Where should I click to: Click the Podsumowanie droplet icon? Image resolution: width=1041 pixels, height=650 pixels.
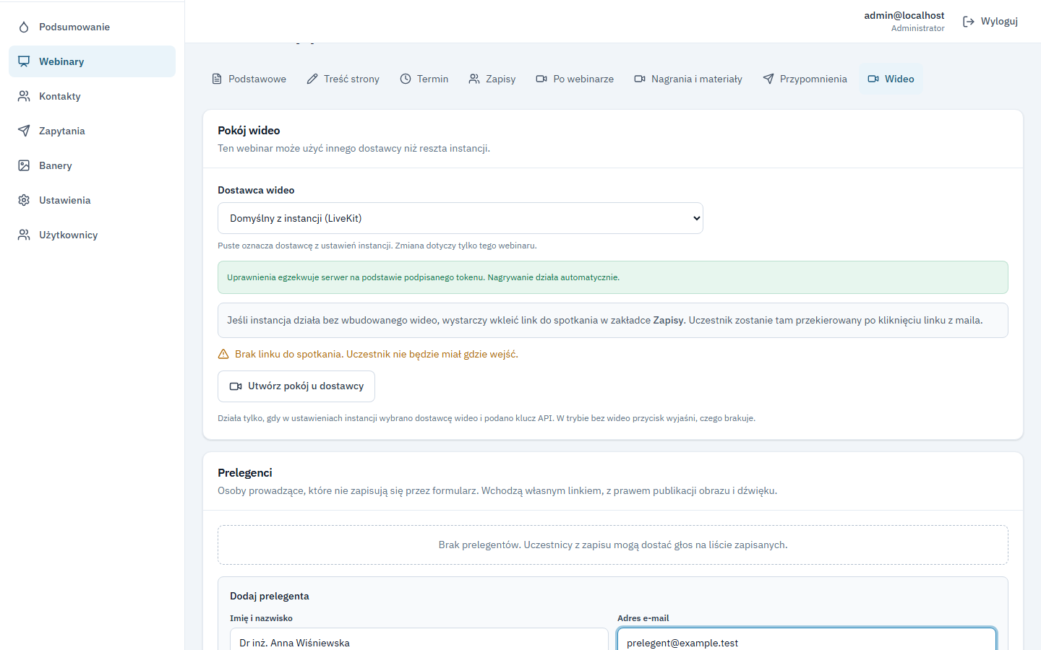click(24, 27)
